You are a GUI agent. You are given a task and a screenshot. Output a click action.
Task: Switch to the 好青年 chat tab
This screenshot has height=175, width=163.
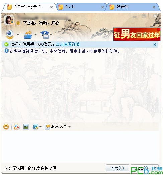click(133, 7)
